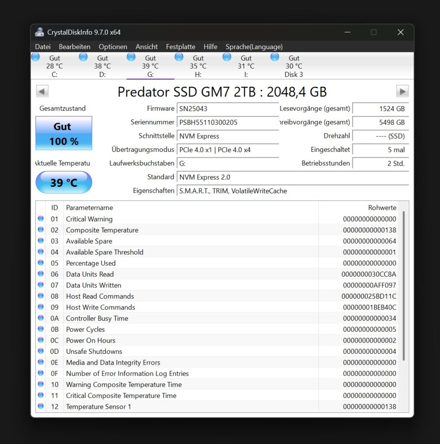Click the Critical Warning status indicator dot

tap(41, 219)
